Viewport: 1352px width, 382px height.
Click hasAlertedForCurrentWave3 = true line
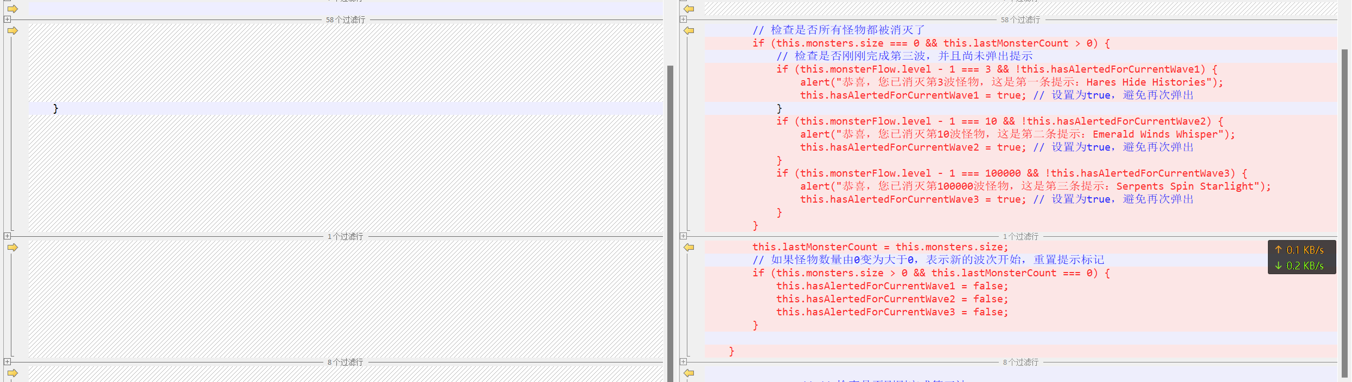pos(997,199)
